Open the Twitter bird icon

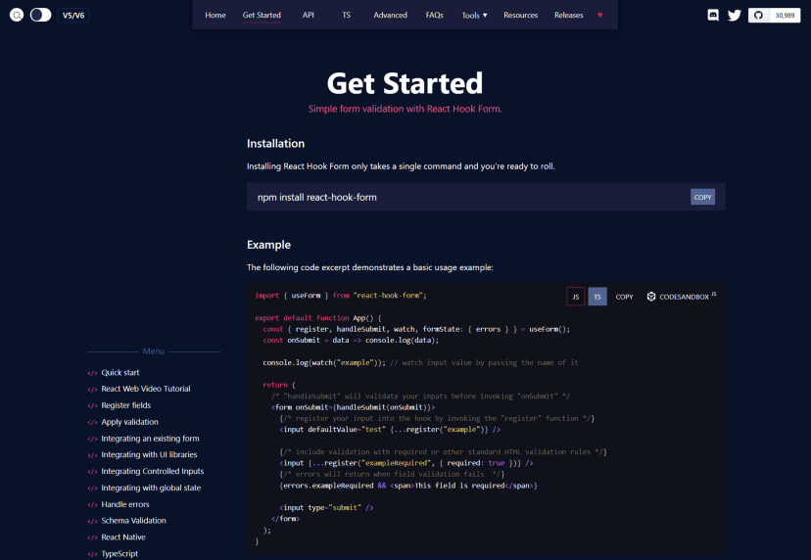735,15
